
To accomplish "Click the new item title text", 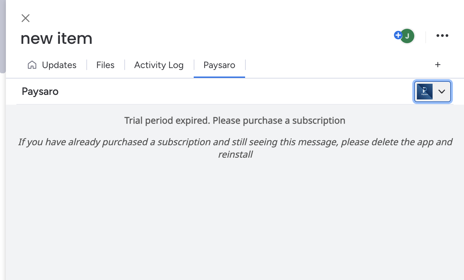I will 57,38.
